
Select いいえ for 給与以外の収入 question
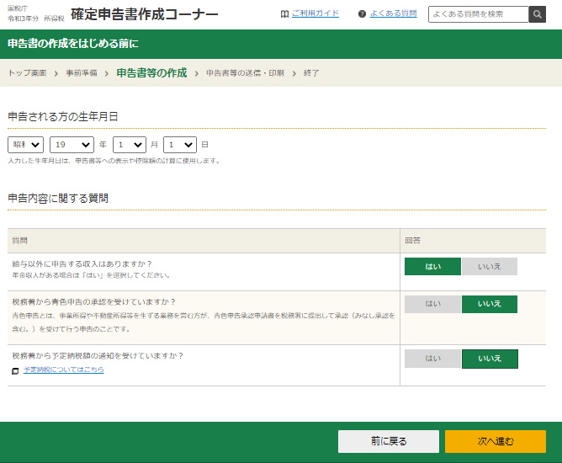coord(489,266)
